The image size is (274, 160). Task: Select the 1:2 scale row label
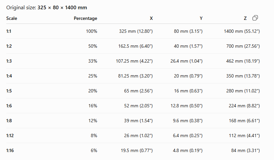(9, 46)
